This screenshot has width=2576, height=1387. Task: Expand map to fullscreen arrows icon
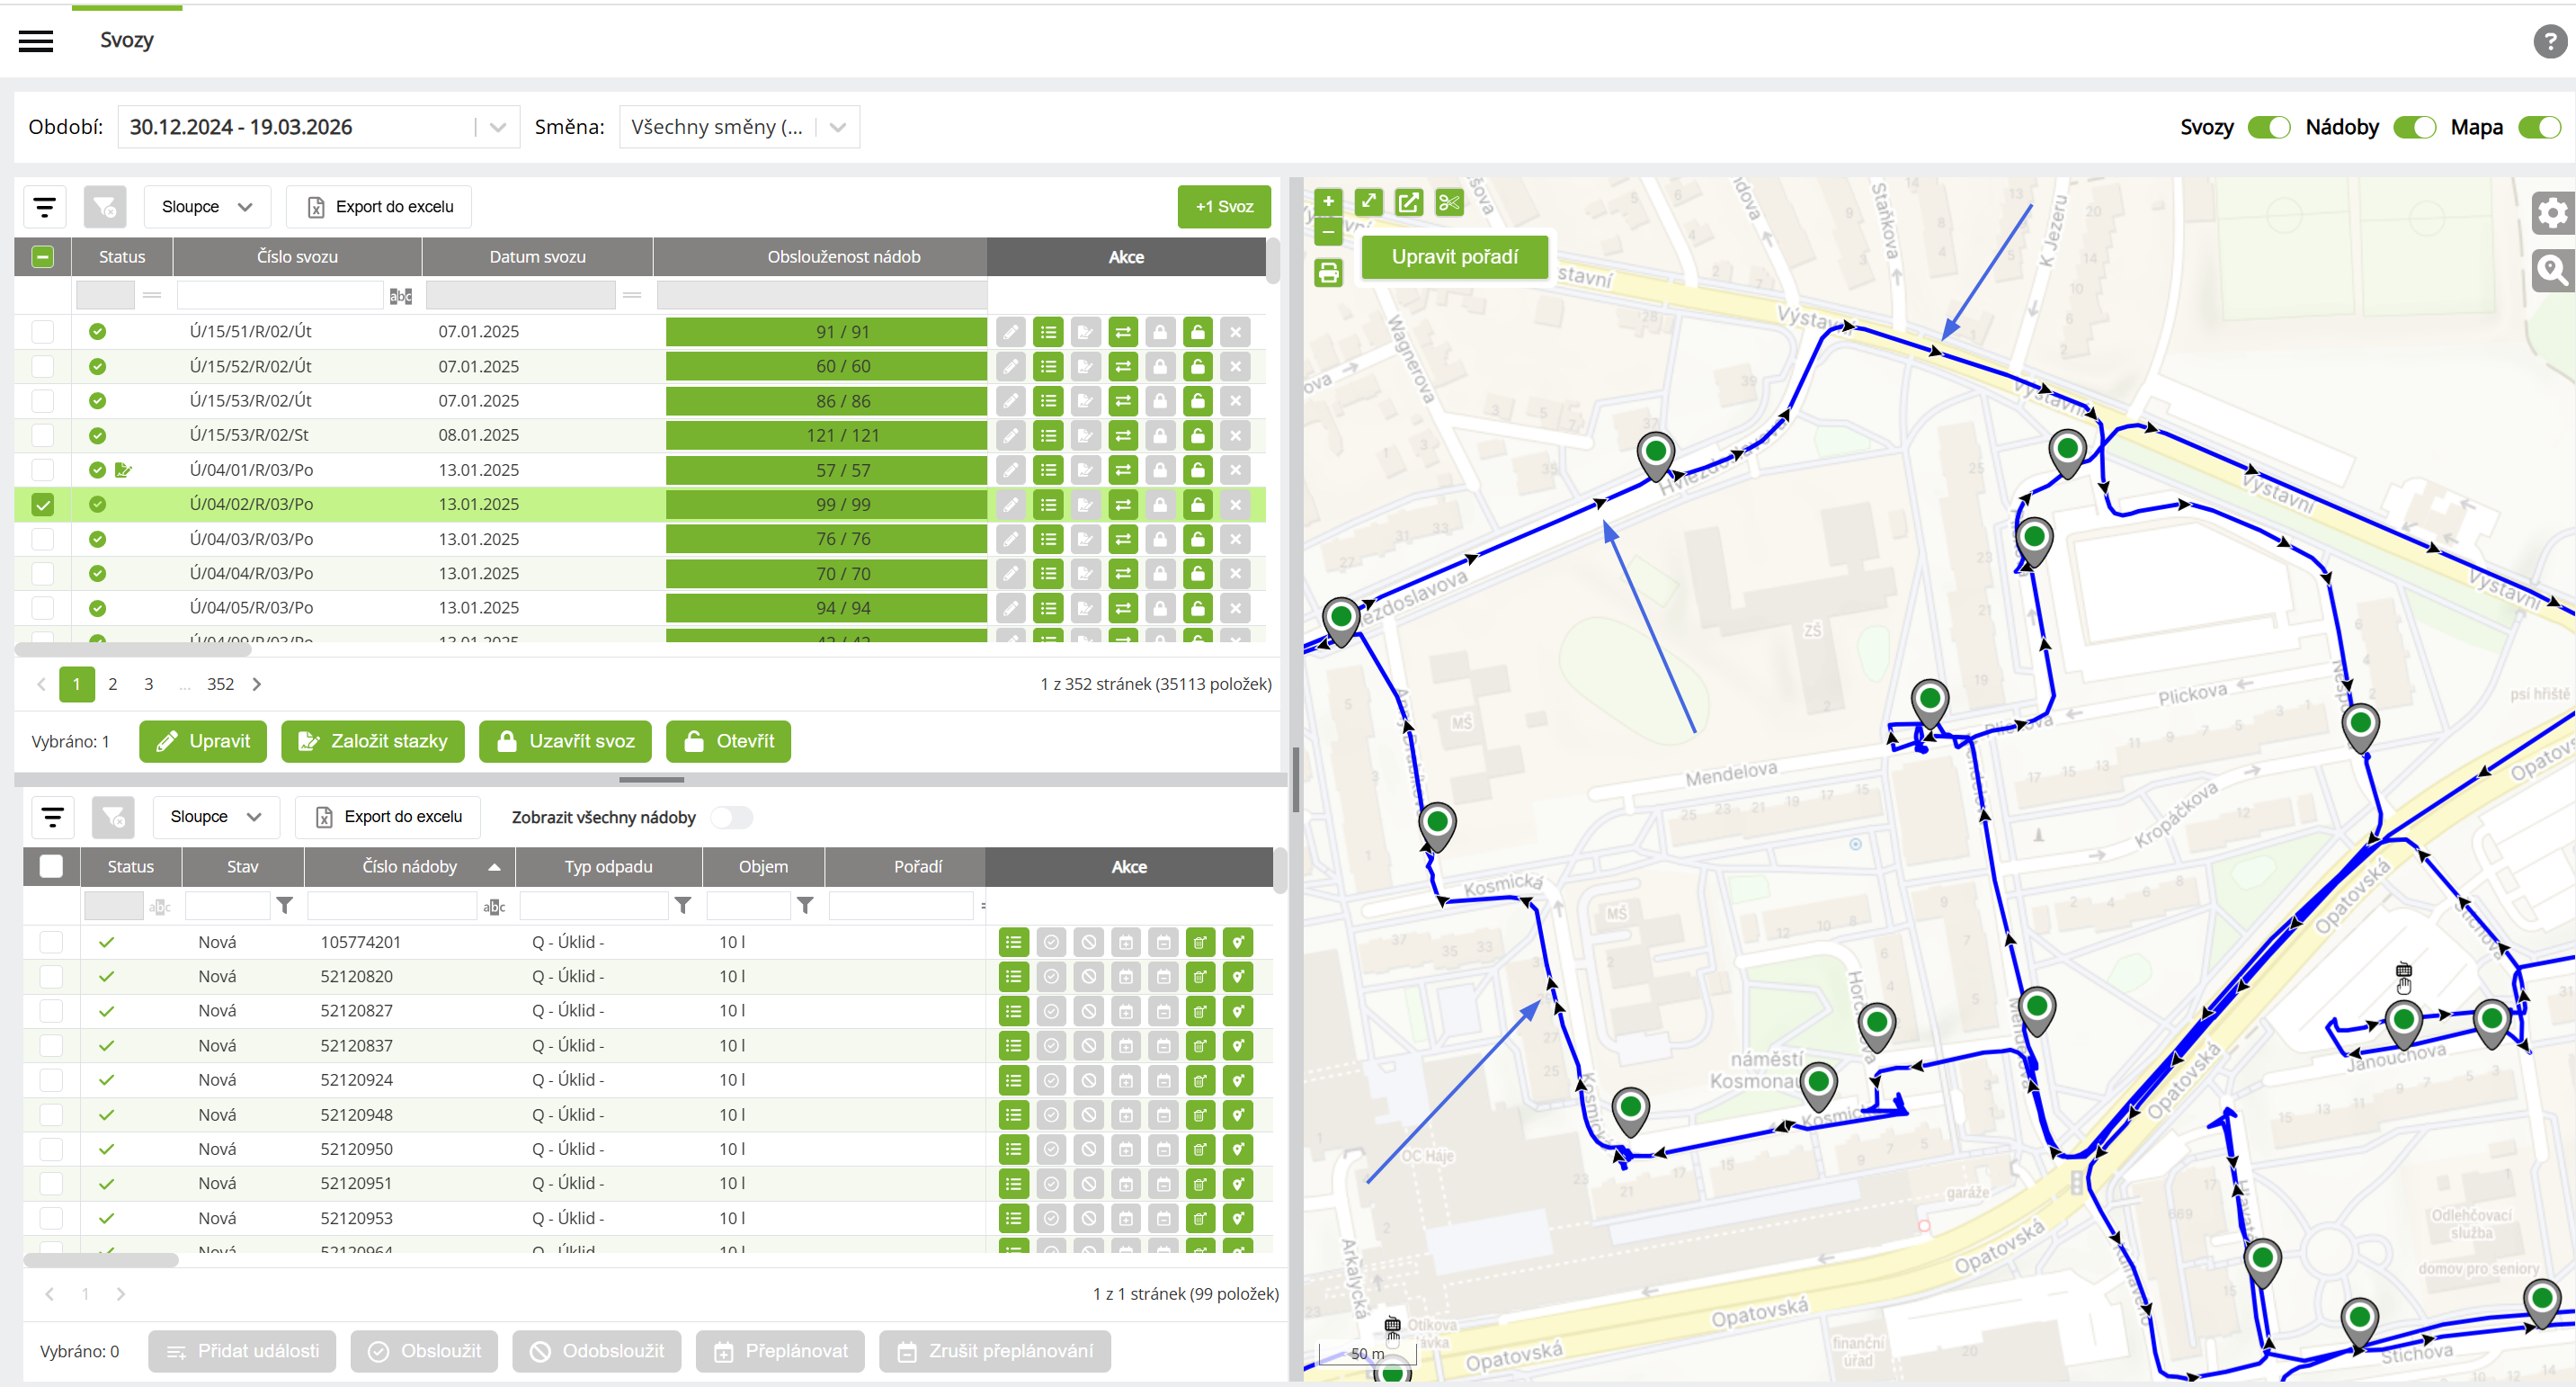[1368, 203]
